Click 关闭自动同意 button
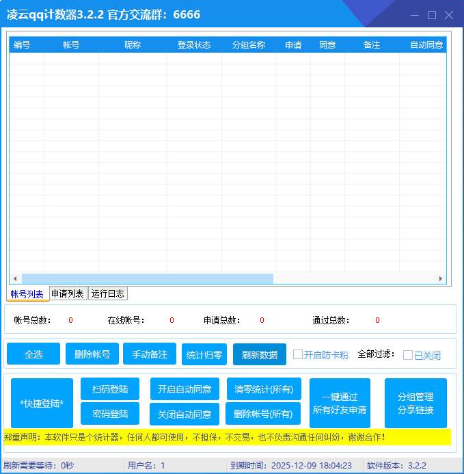Screen dimensions: 464x474 pos(185,414)
